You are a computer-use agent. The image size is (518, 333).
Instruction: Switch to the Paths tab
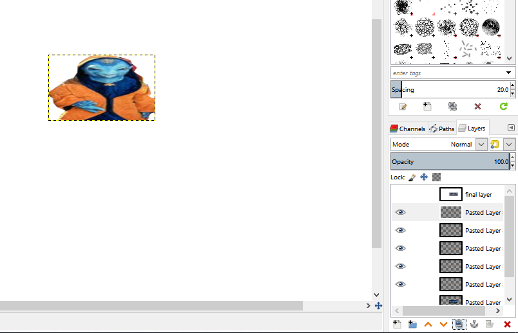pos(442,129)
